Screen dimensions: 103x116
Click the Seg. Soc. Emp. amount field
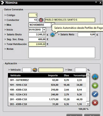point(37,39)
